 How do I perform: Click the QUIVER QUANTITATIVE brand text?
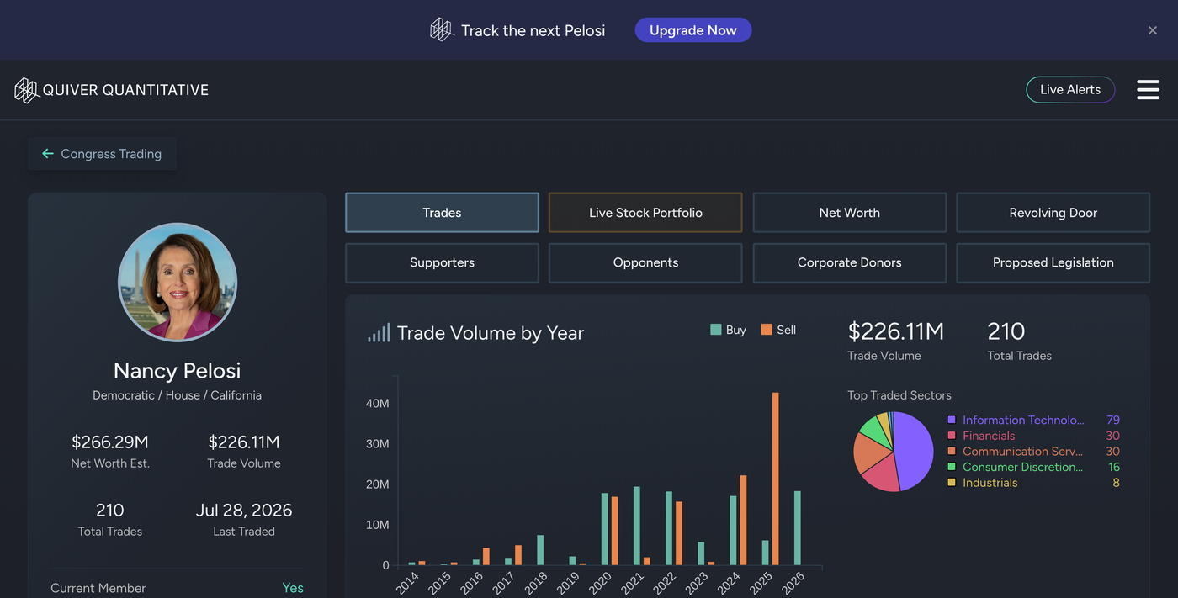126,90
